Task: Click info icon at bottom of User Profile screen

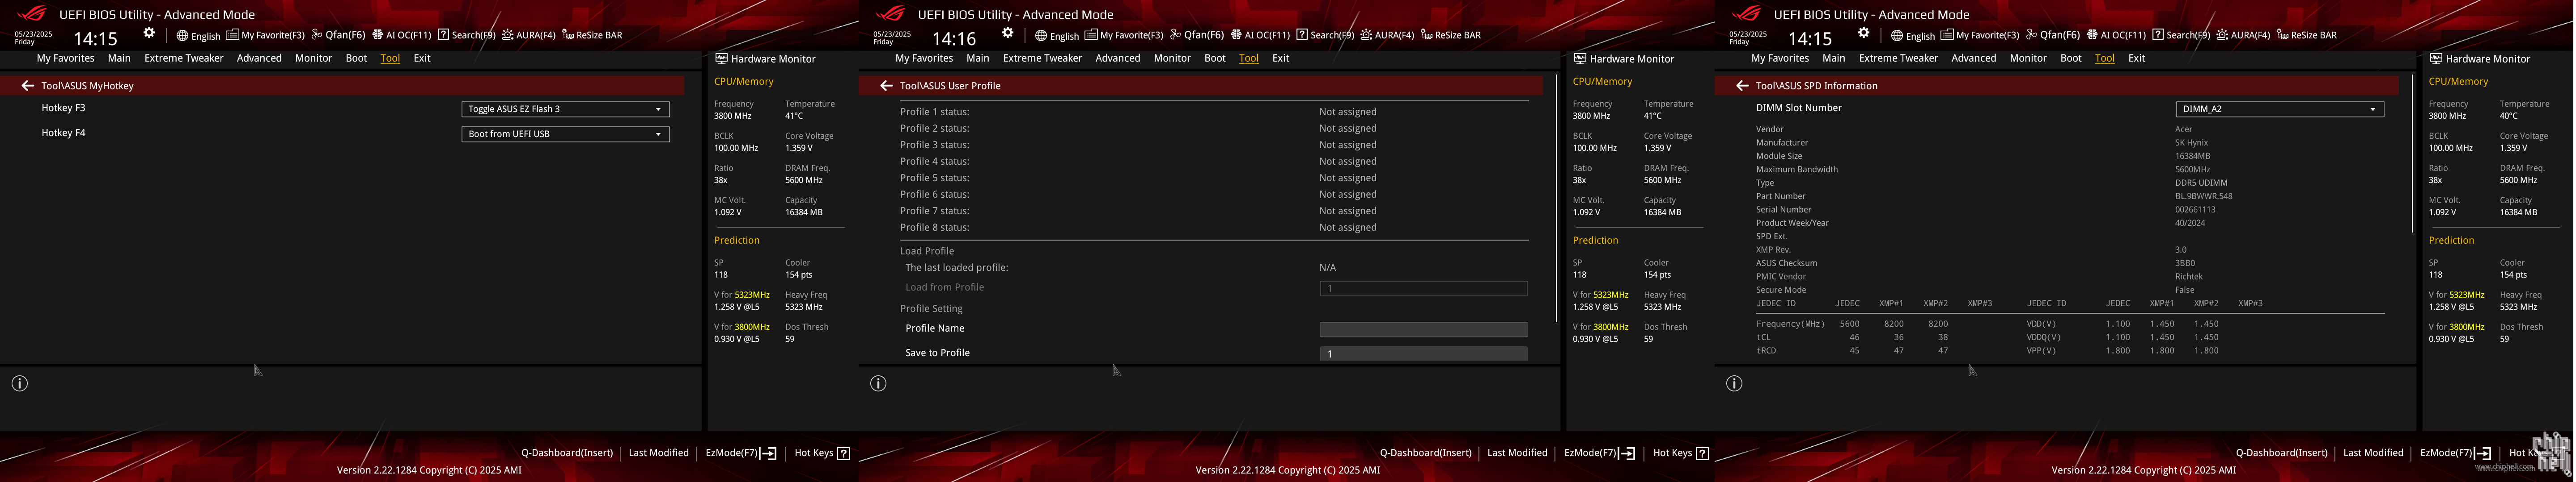Action: point(878,383)
